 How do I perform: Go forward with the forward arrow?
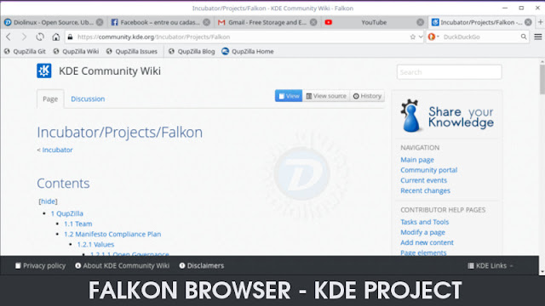click(x=24, y=37)
